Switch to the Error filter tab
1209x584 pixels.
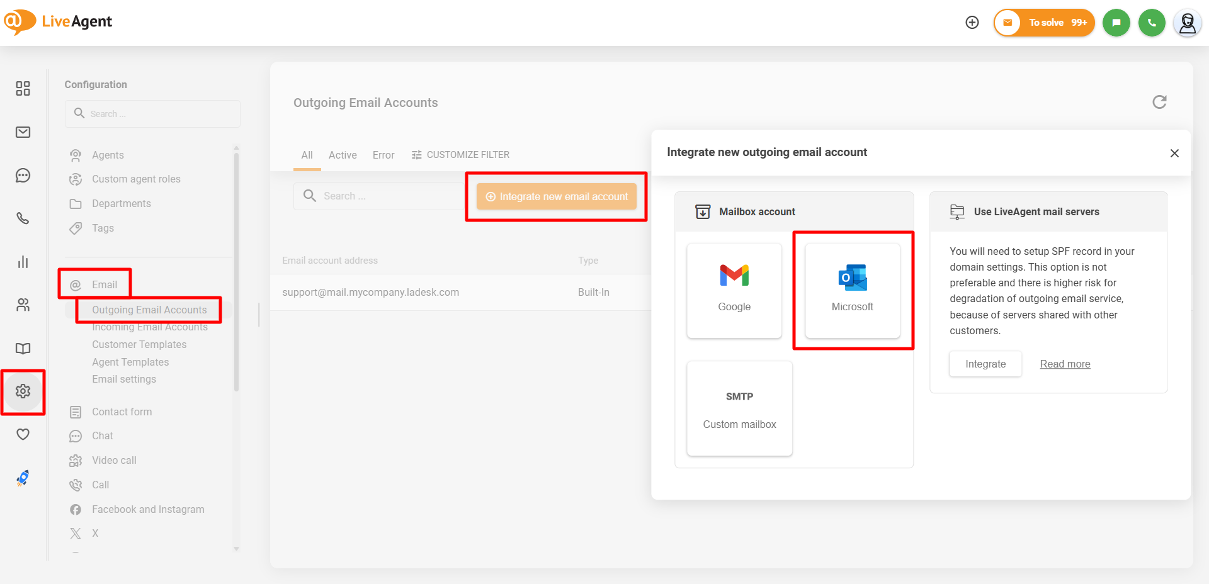coord(383,155)
